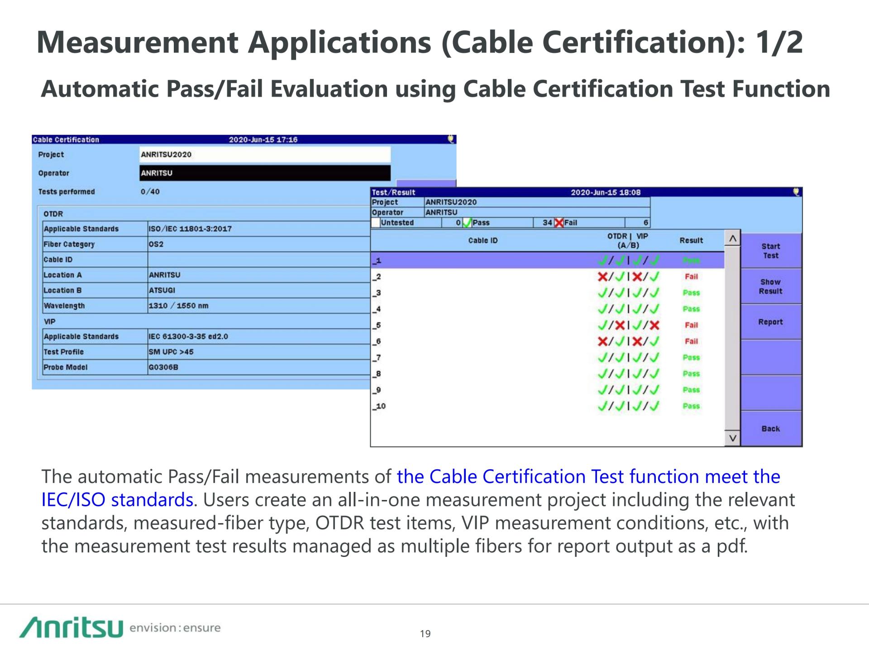Click the Anritsu logo in footer
This screenshot has width=869, height=651.
click(72, 627)
